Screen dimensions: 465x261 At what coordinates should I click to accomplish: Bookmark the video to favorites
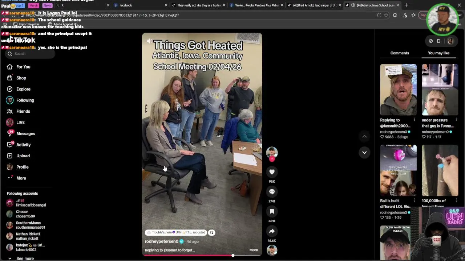tap(272, 211)
